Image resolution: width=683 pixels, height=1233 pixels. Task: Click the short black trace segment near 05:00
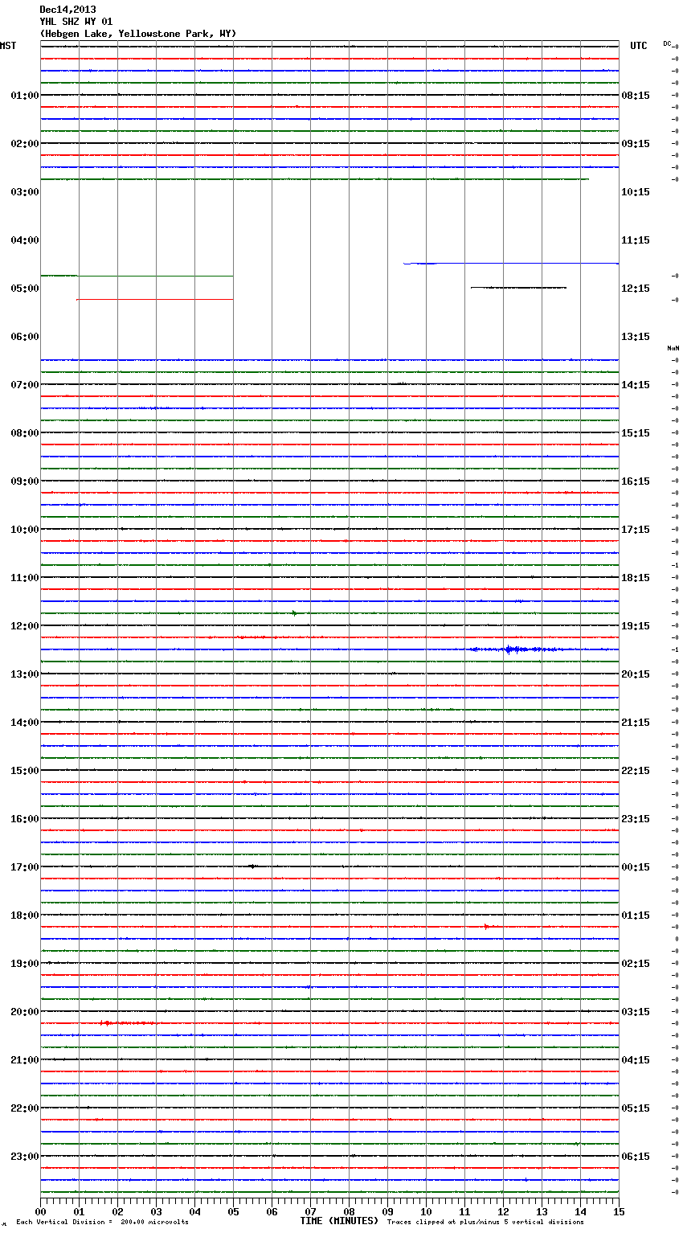point(518,287)
